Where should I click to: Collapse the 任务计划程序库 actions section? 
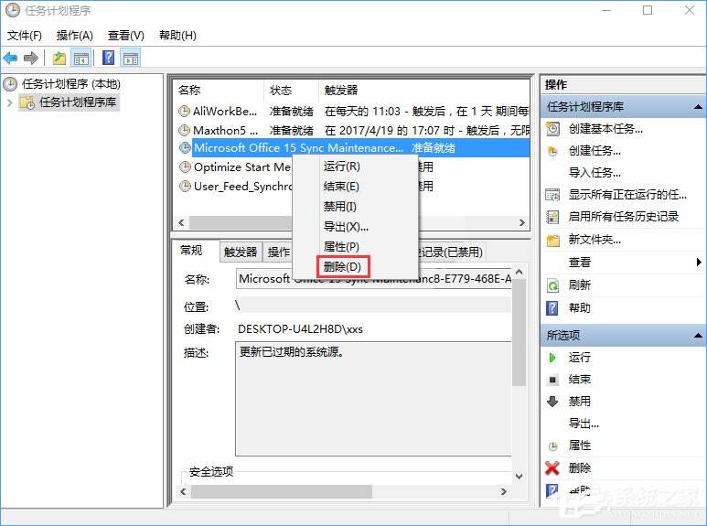698,107
